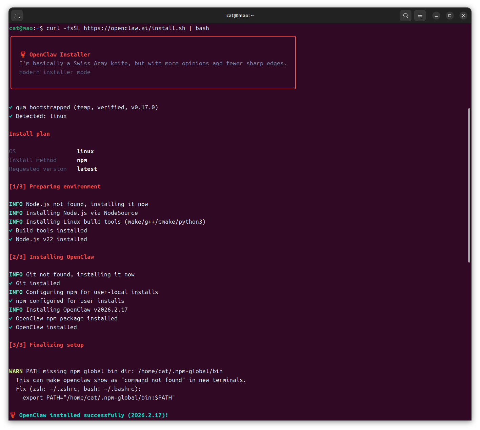Open the terminal hamburger menu
Screen dimensions: 480x430
pos(420,16)
